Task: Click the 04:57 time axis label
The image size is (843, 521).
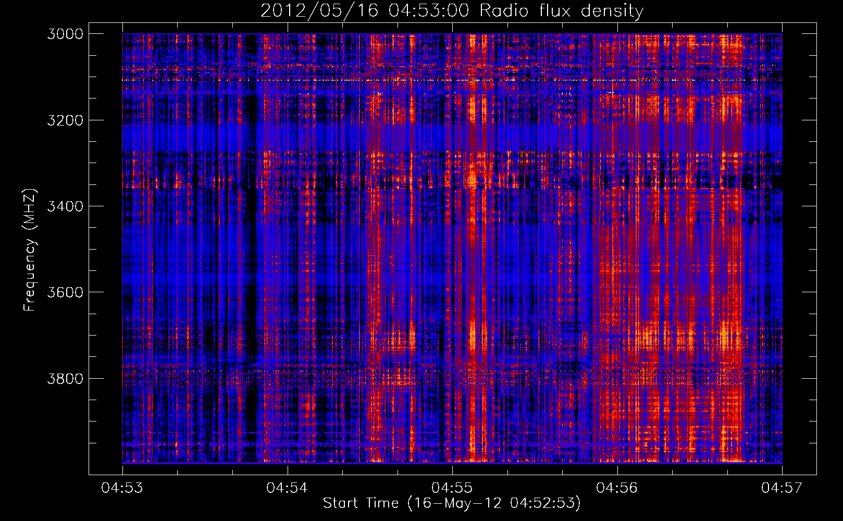Action: point(782,488)
